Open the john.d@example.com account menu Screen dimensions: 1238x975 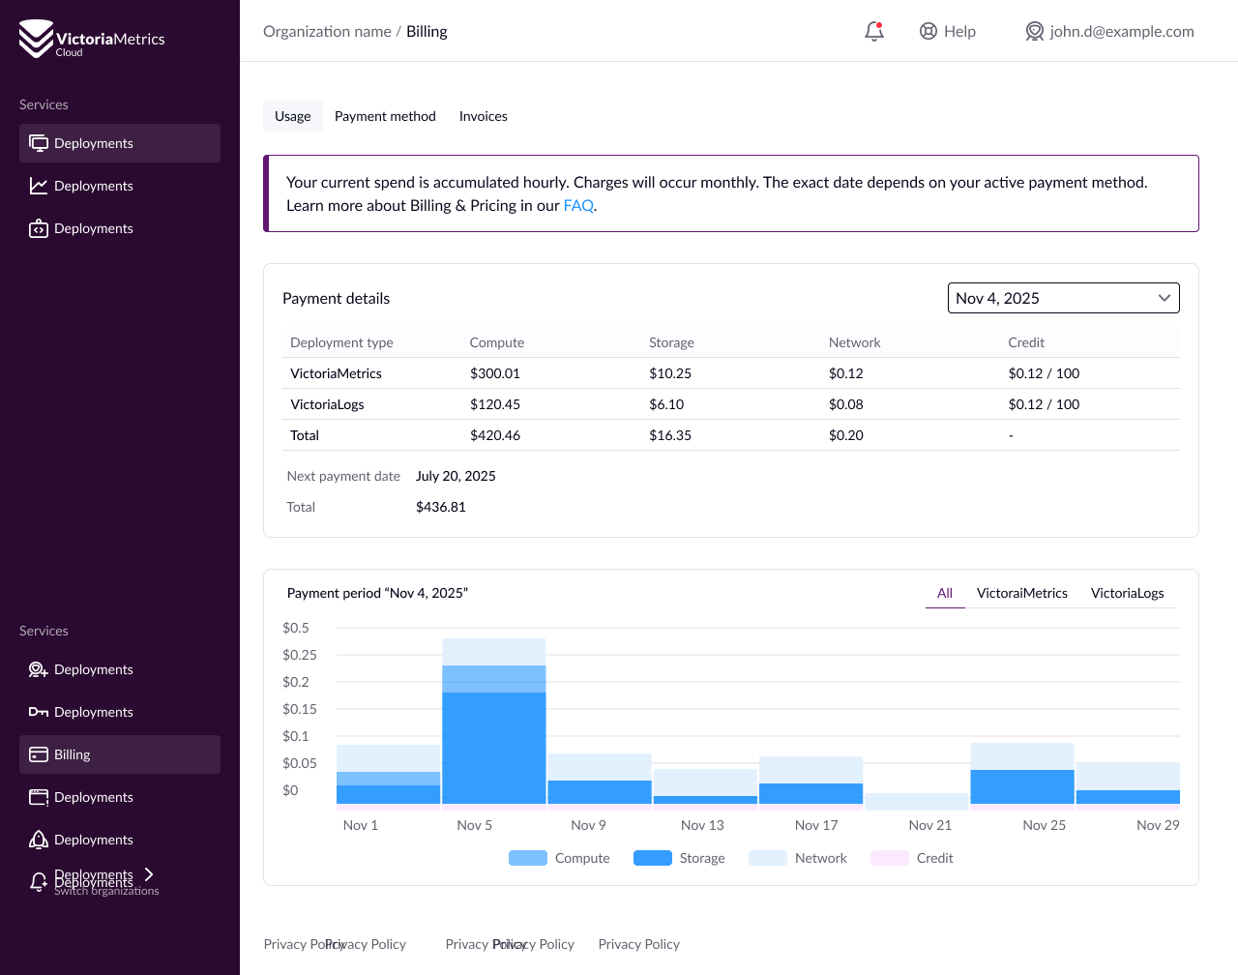point(1121,31)
